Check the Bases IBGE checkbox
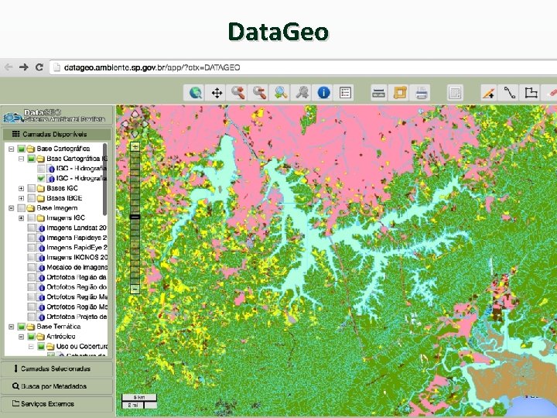 click(x=31, y=198)
